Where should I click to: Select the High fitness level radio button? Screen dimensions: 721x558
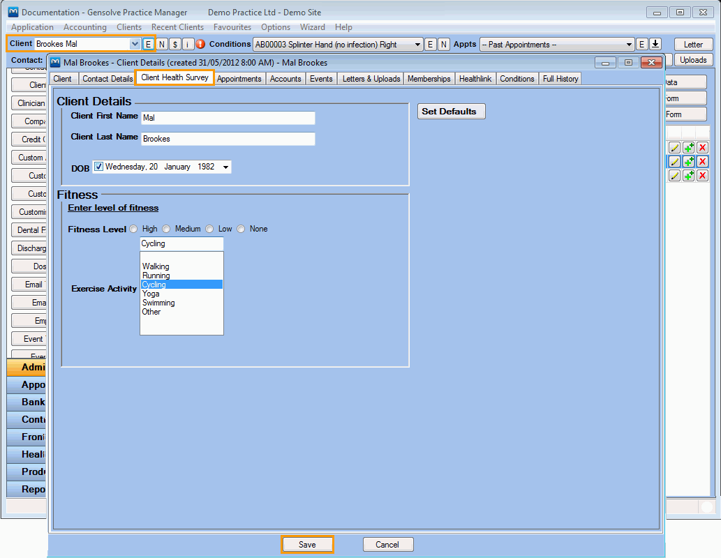point(133,229)
